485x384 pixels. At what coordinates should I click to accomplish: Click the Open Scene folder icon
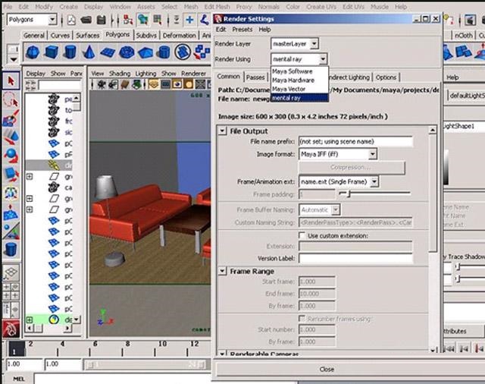click(x=86, y=20)
